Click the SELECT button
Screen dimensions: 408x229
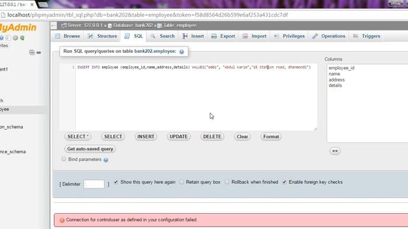point(113,137)
